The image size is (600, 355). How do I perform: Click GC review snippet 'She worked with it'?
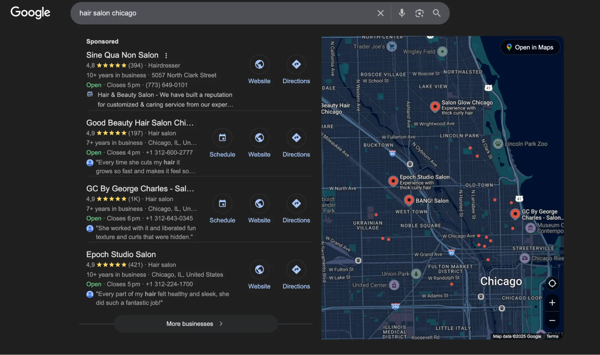[146, 233]
